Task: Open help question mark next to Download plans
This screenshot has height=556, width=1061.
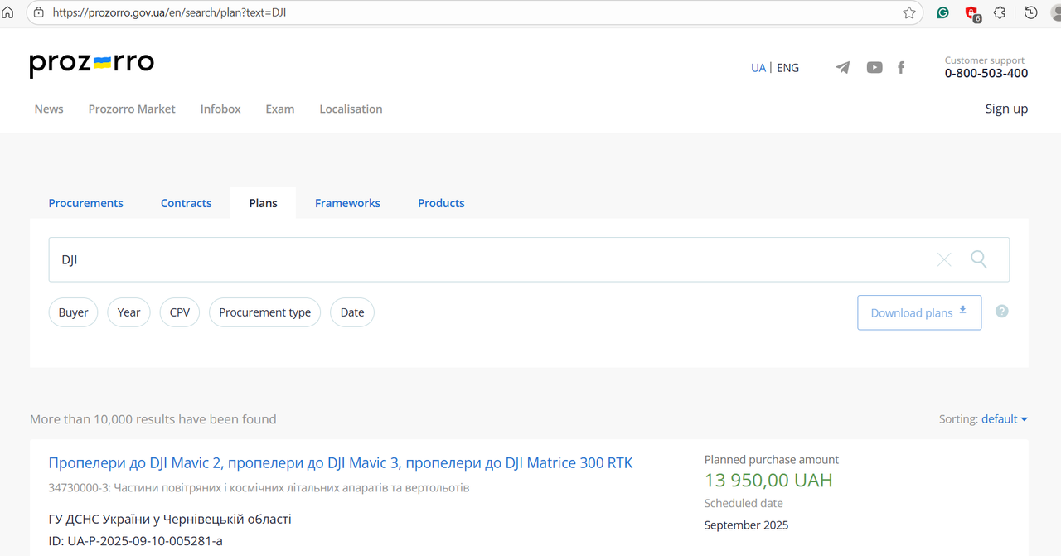Action: tap(1002, 312)
